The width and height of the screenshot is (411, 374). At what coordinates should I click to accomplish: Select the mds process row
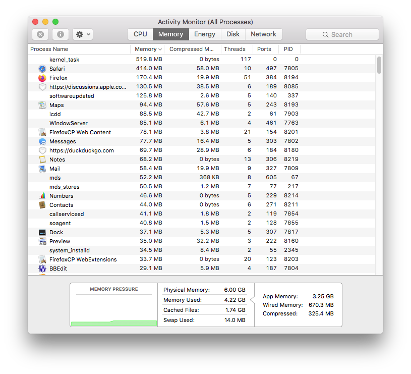[x=201, y=178]
